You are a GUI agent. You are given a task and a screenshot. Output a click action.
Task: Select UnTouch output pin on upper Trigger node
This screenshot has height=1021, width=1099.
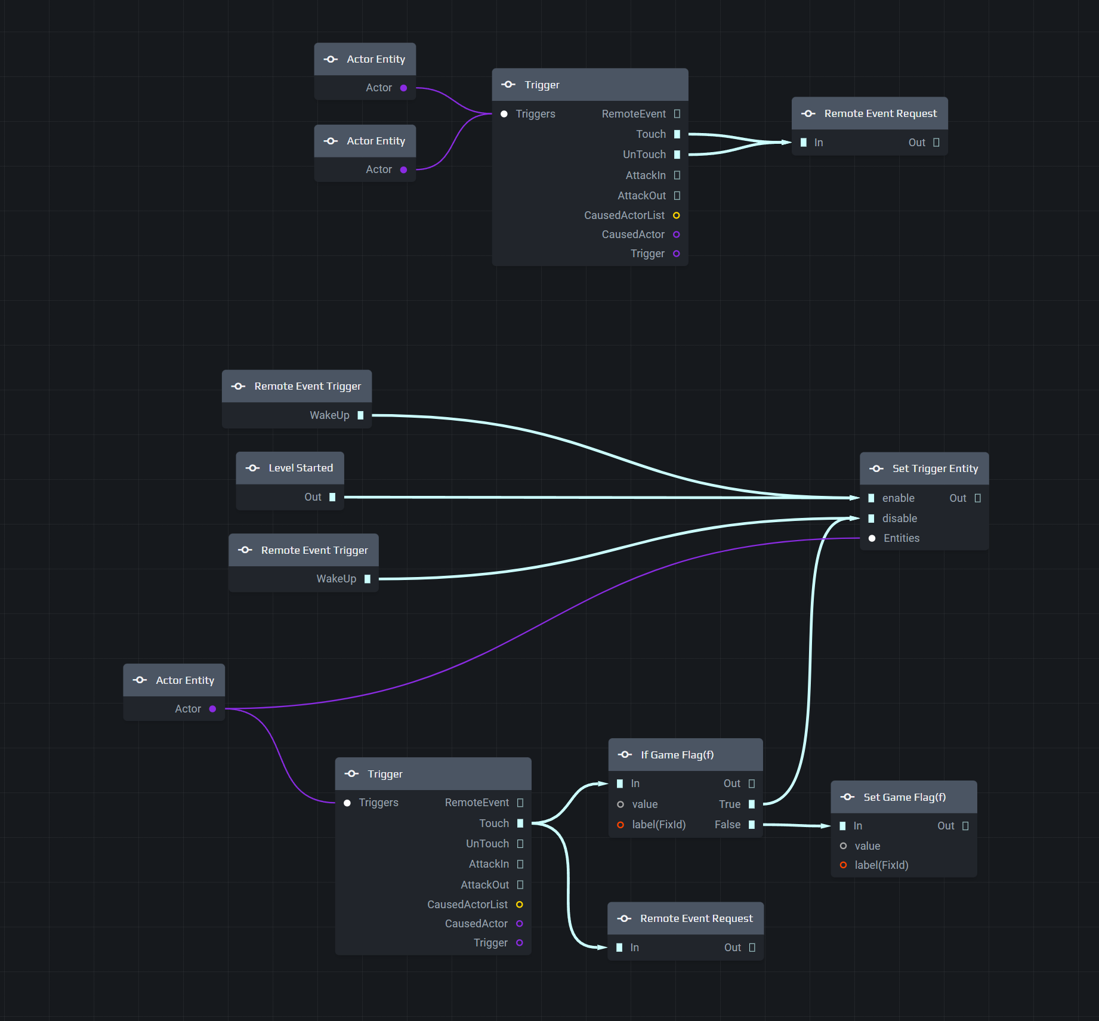pos(677,155)
